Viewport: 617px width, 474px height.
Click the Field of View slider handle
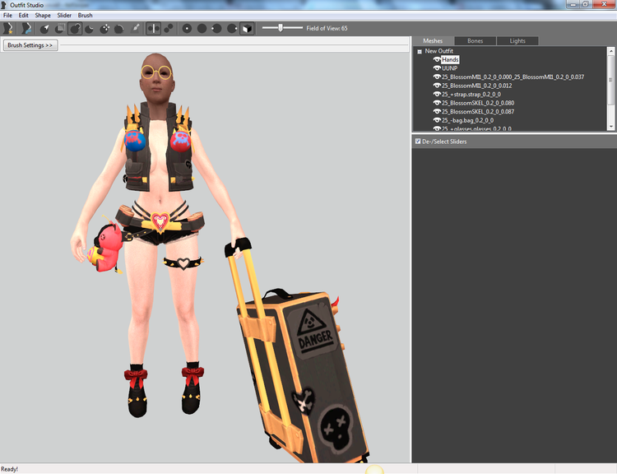[281, 27]
